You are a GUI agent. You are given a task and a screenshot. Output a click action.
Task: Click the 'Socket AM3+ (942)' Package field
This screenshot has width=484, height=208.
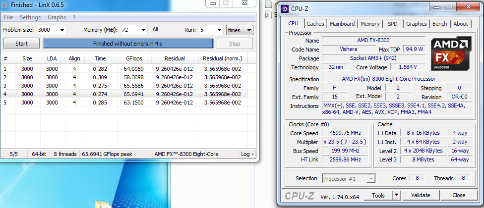click(x=373, y=58)
